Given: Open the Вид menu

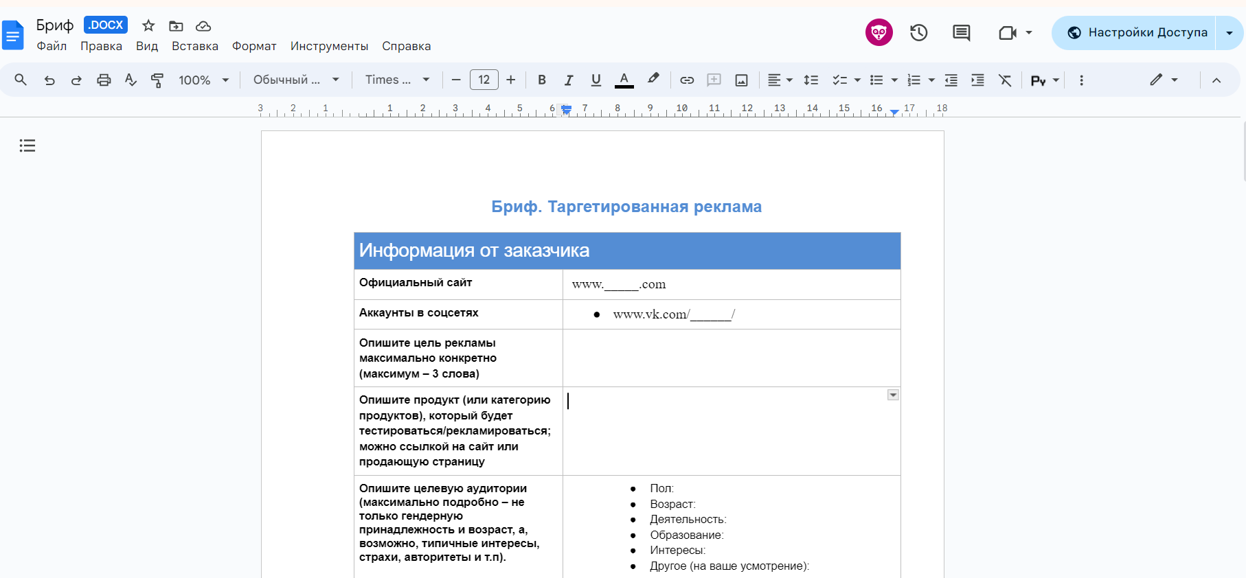Looking at the screenshot, I should coord(147,46).
